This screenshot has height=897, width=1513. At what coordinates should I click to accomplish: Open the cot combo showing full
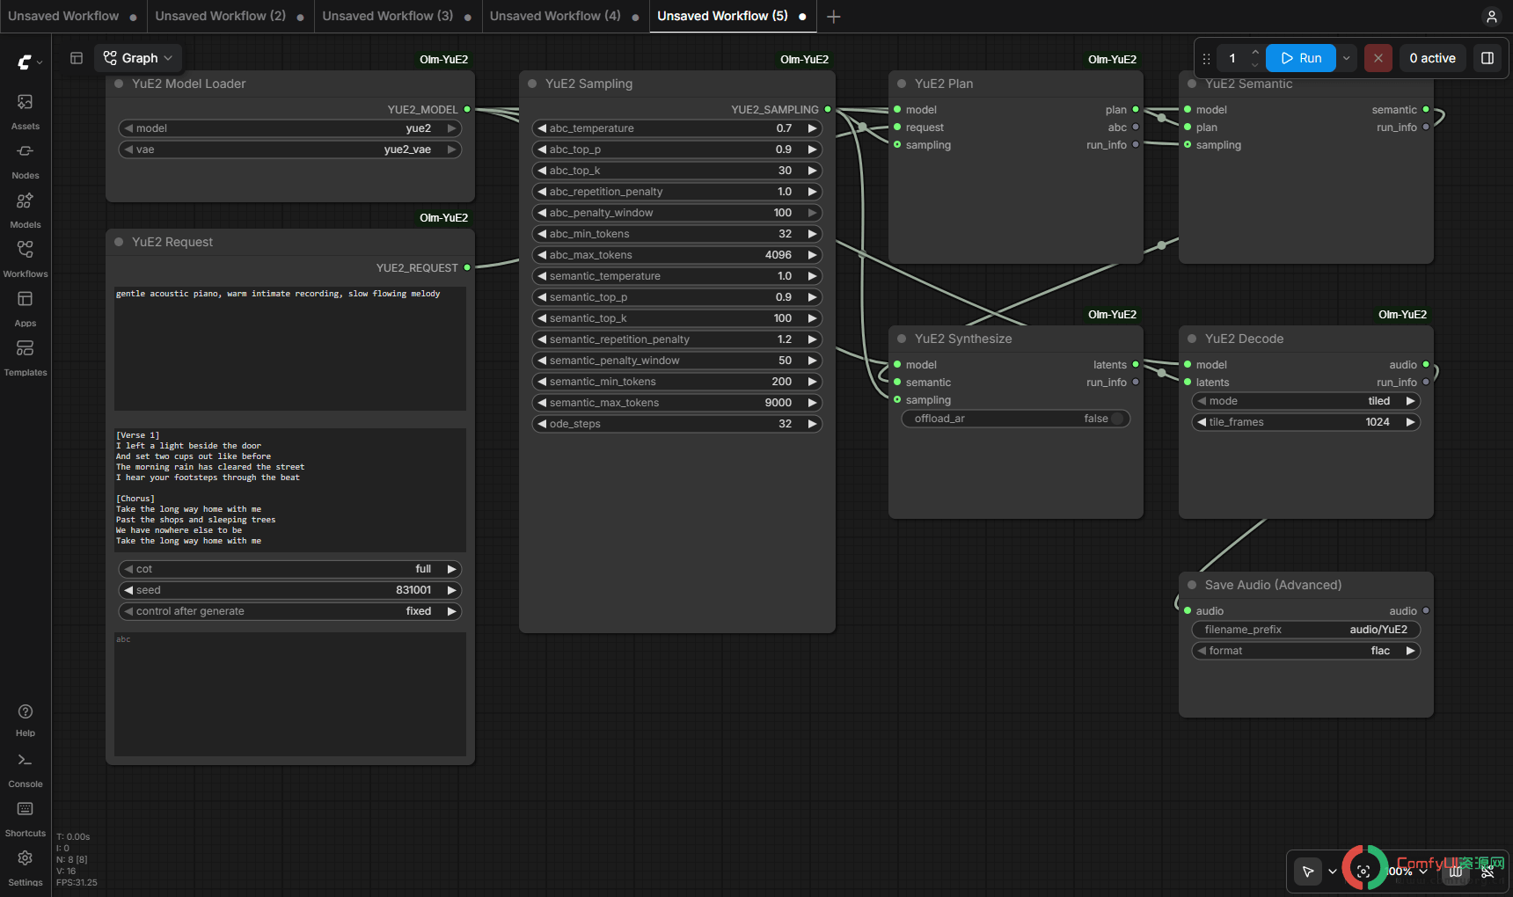(x=290, y=569)
